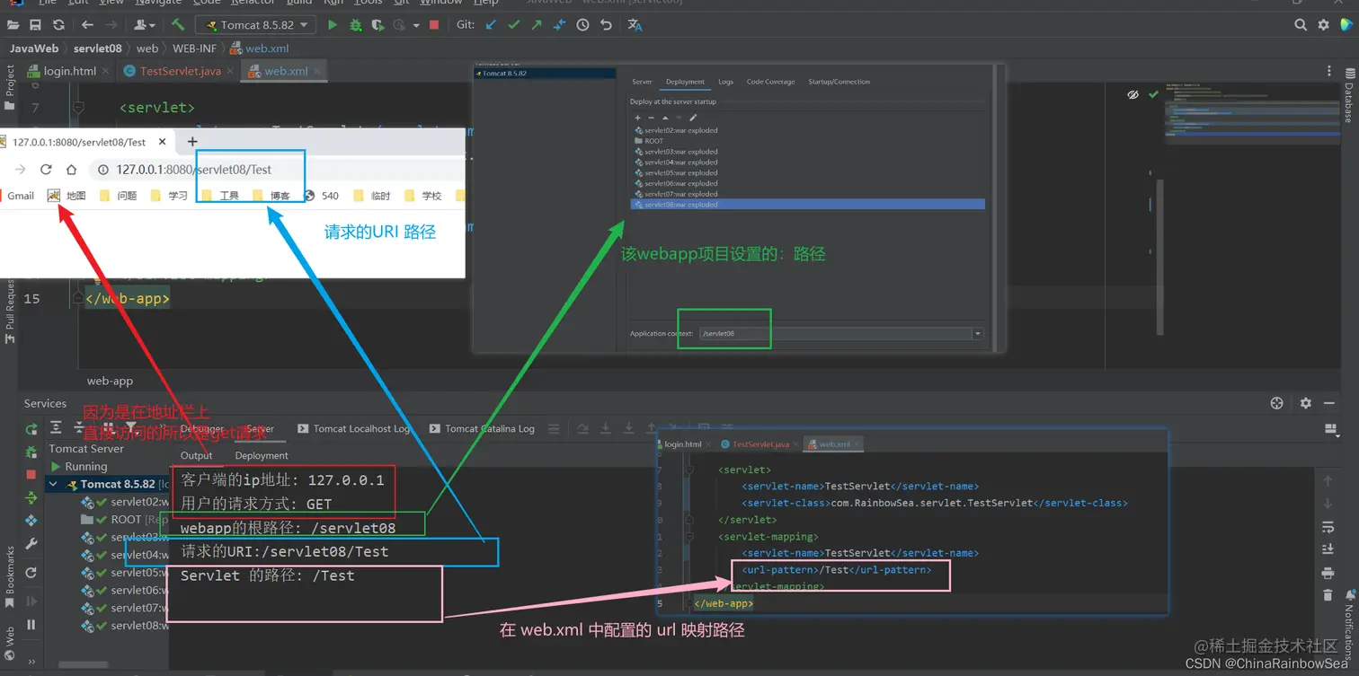Expand all services in the Services tree toolbar
Image resolution: width=1359 pixels, height=676 pixels.
click(x=56, y=427)
